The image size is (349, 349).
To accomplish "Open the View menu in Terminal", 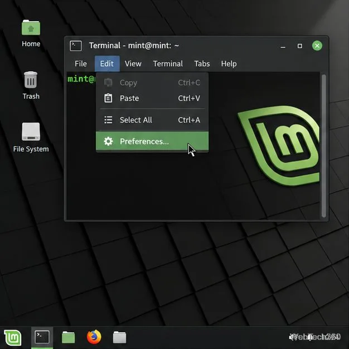I will pyautogui.click(x=133, y=64).
